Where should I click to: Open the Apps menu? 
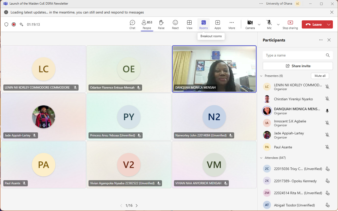218,24
